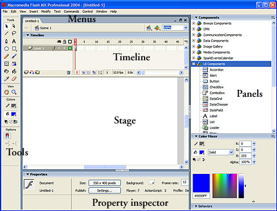Click the Add Motion Guide icon
277x211 pixels.
(32, 72)
